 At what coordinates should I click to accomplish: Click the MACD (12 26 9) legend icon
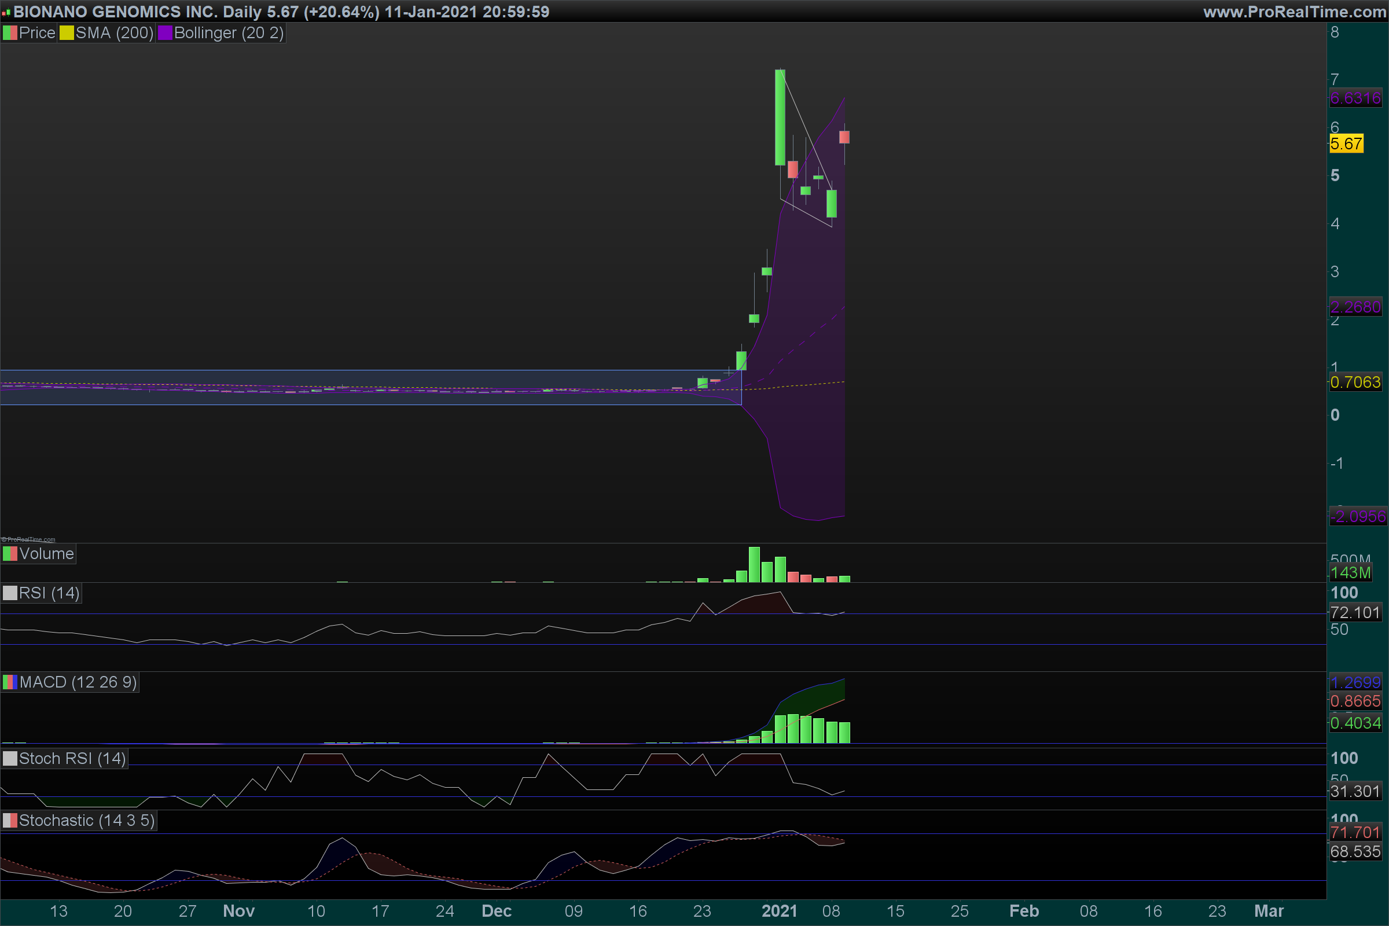click(10, 682)
